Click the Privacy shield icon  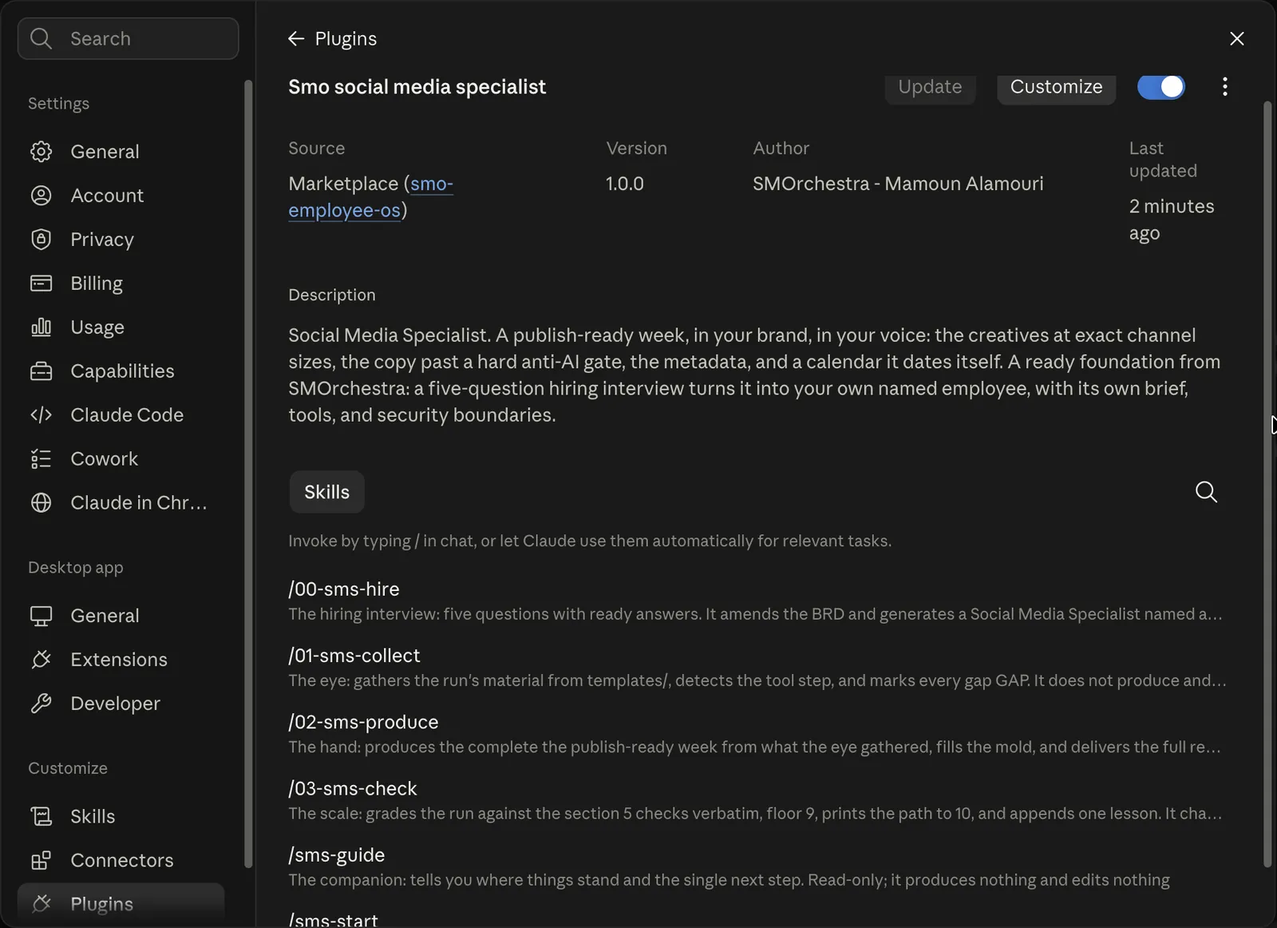point(42,240)
